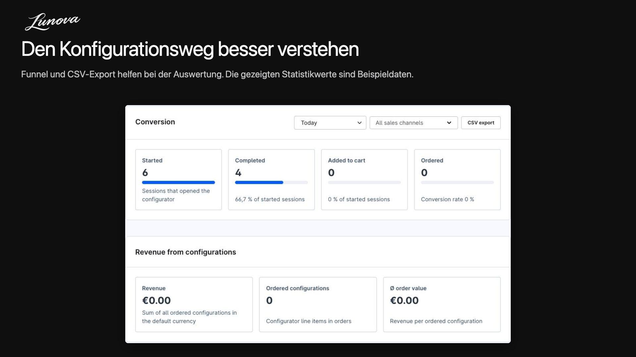Image resolution: width=636 pixels, height=357 pixels.
Task: Click '66,7 % of started sessions' text
Action: [270, 199]
